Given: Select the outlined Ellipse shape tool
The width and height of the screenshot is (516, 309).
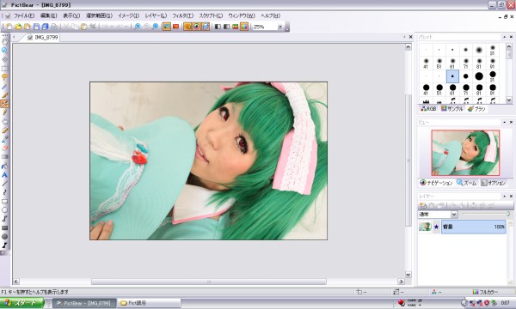Looking at the screenshot, I should pyautogui.click(x=4, y=210).
